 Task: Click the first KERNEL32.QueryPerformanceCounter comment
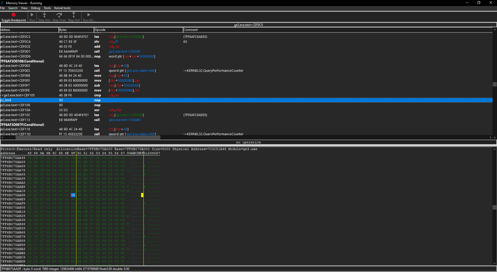213,71
